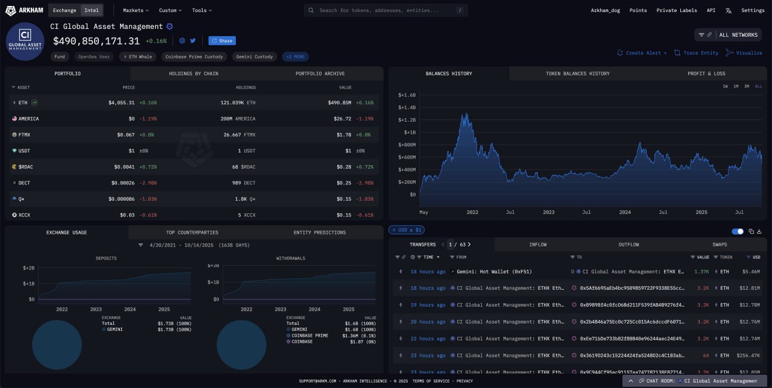This screenshot has width=772, height=388.
Task: Click the globe website icon
Action: coord(182,41)
